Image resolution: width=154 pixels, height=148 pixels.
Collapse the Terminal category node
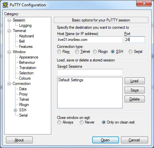coord(9,31)
